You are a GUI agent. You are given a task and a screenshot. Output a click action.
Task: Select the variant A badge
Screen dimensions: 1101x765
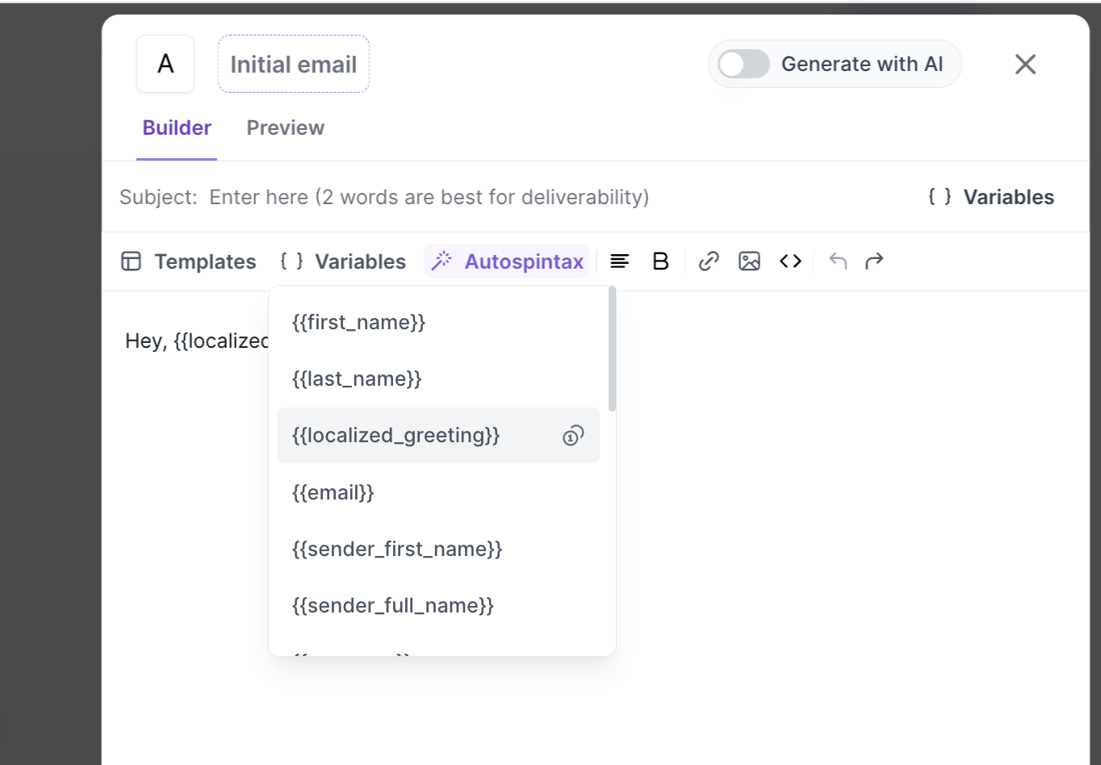pyautogui.click(x=165, y=64)
